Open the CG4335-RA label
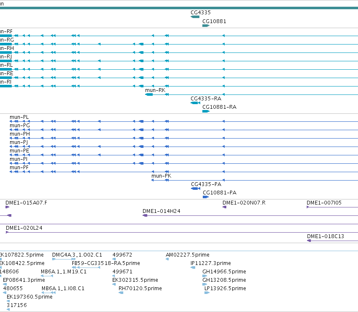 pyautogui.click(x=206, y=99)
